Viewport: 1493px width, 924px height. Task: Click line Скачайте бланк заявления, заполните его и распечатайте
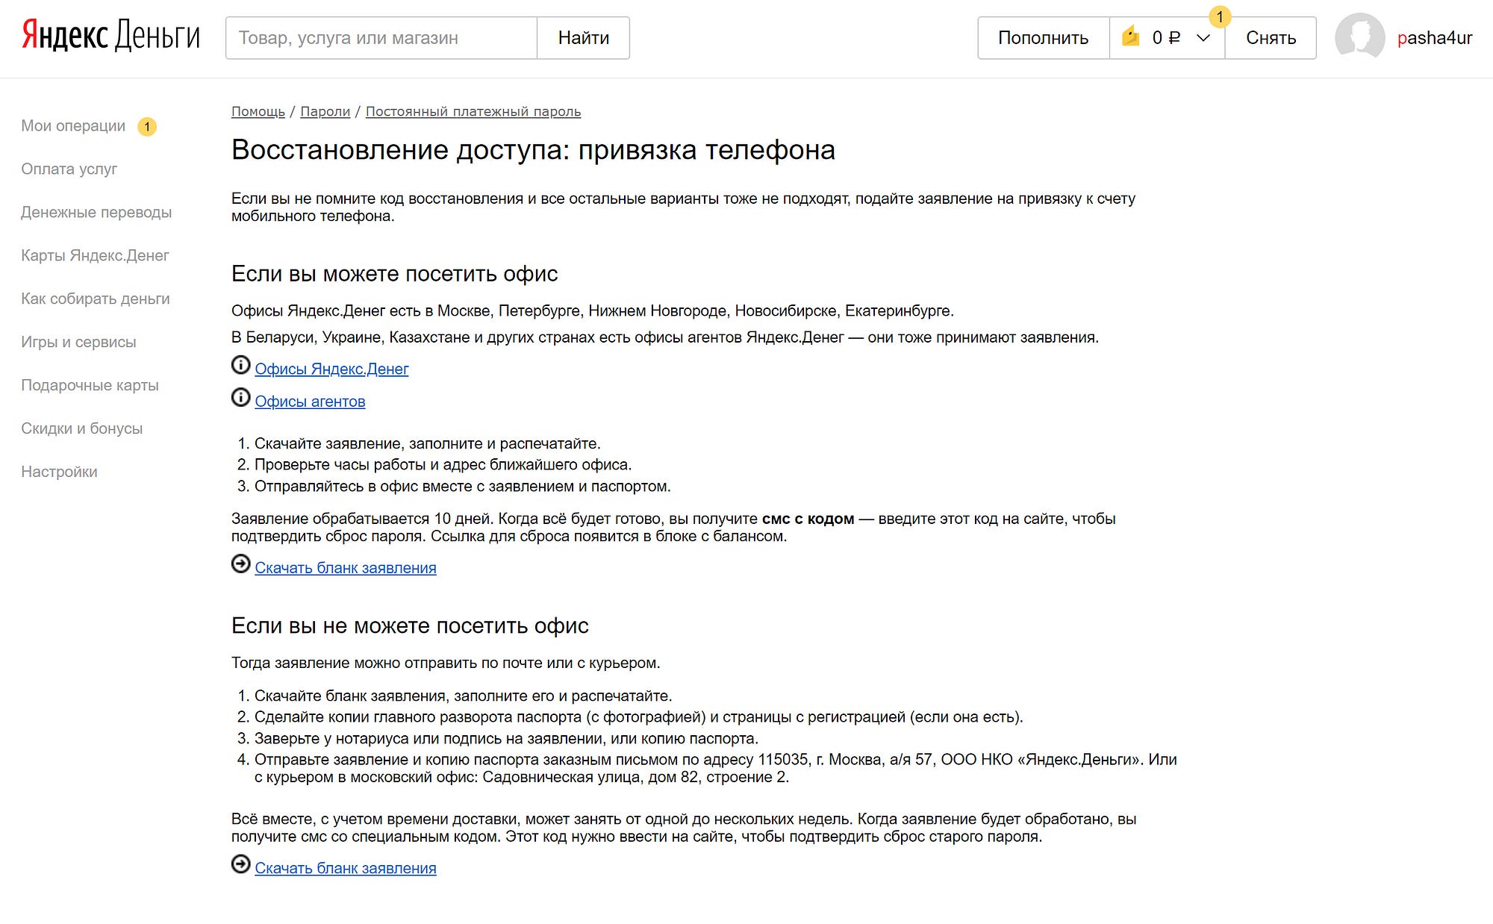464,696
